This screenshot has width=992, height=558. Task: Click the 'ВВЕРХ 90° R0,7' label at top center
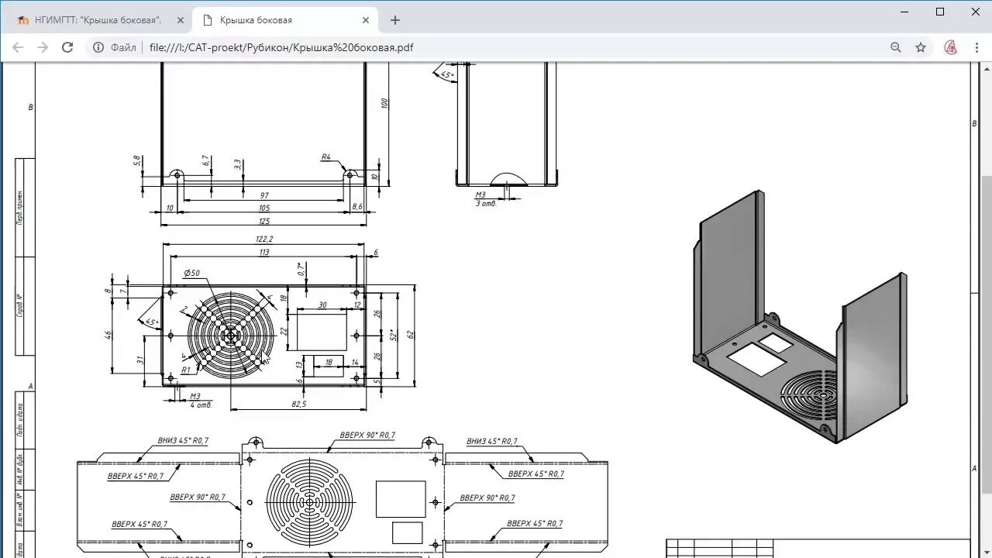click(367, 435)
